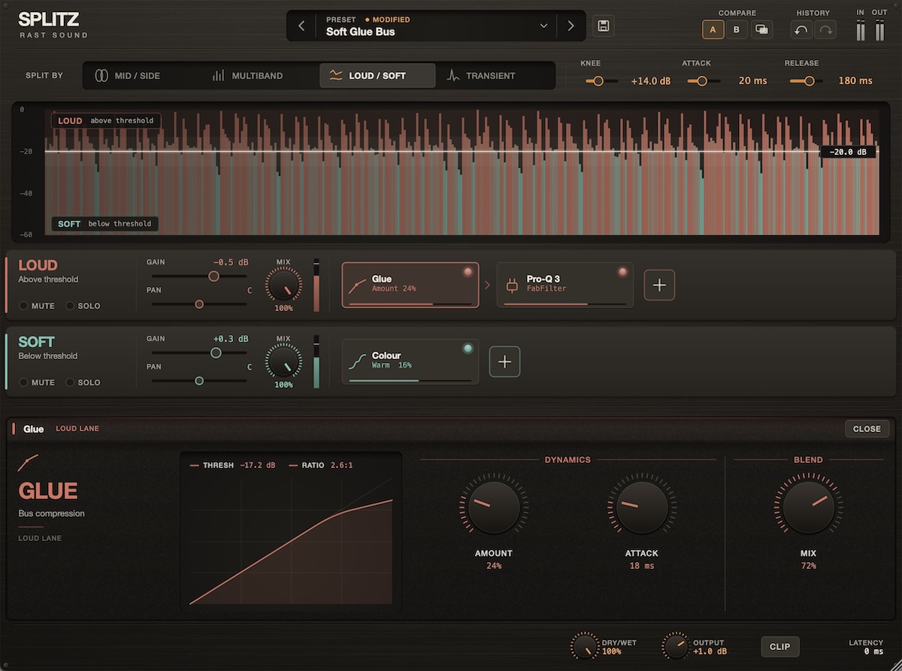The image size is (902, 671).
Task: Go to the previous preset arrow
Action: coord(301,26)
